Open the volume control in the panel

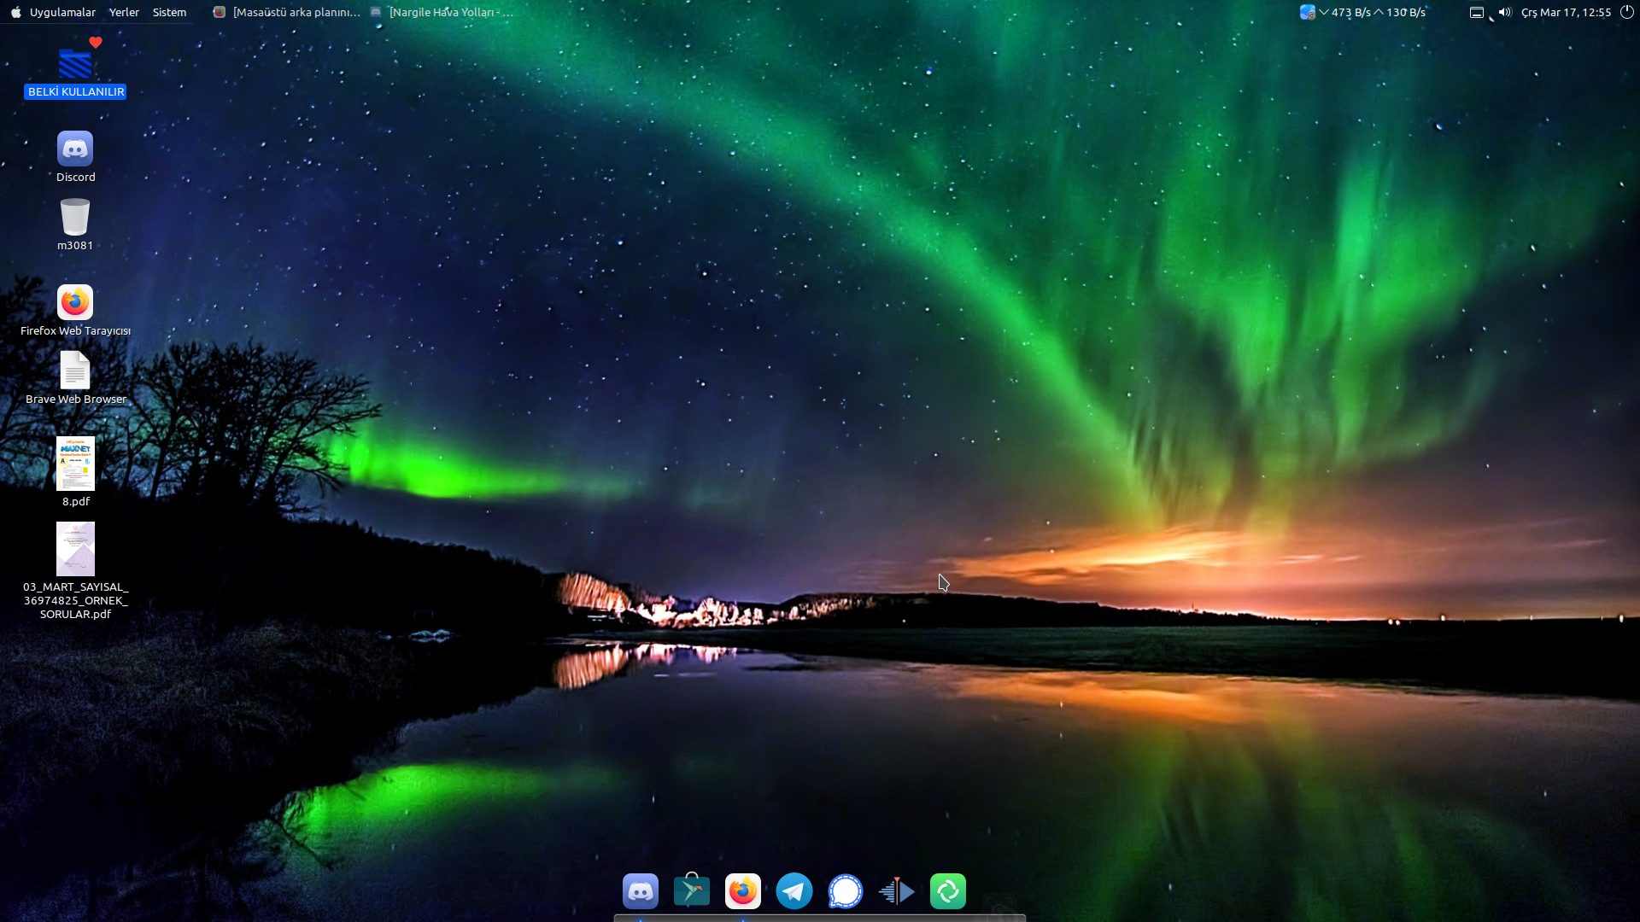click(1505, 12)
